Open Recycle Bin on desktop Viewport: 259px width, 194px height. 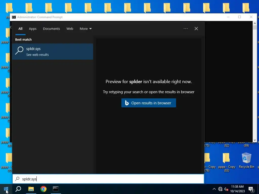click(246, 160)
